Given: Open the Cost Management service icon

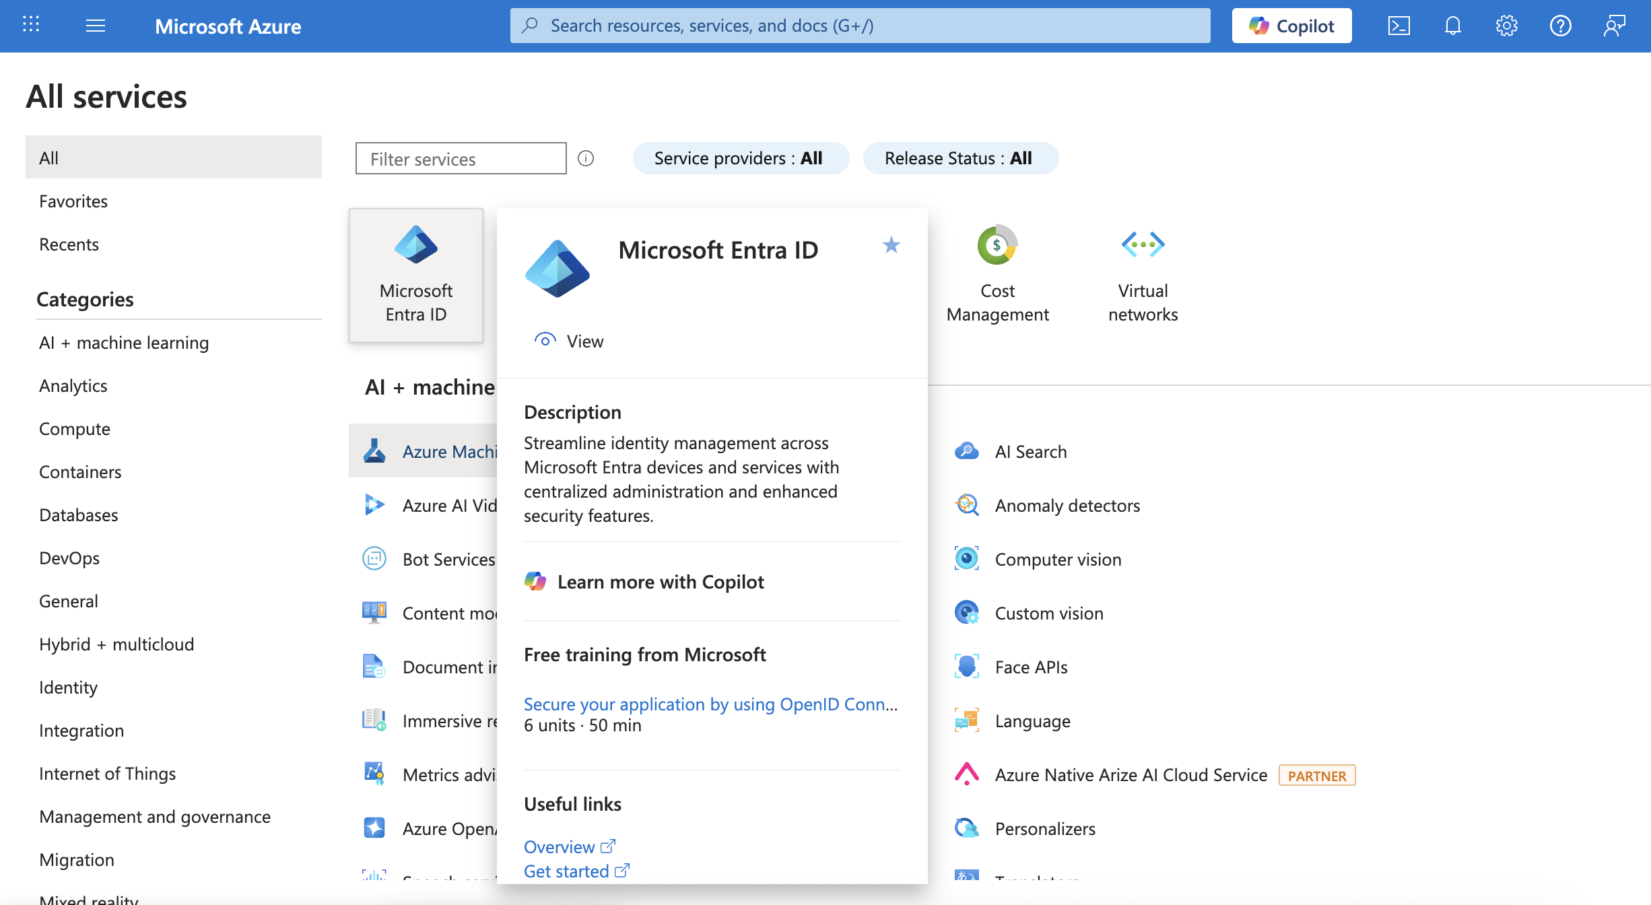Looking at the screenshot, I should click(x=997, y=273).
